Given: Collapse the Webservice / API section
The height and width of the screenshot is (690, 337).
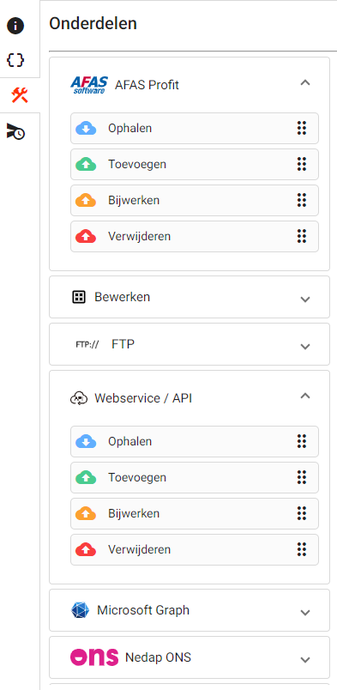Looking at the screenshot, I should pyautogui.click(x=305, y=396).
